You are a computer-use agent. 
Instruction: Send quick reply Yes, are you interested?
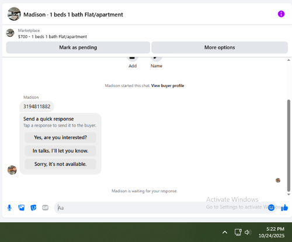point(60,137)
